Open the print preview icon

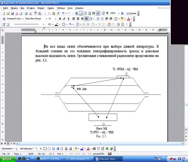click(x=30, y=13)
